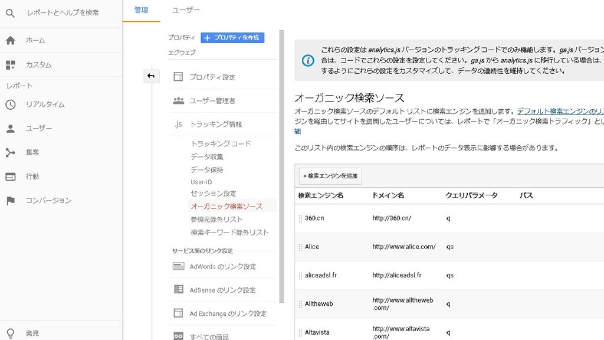Select the リアルタイム clock icon
This screenshot has width=604, height=340.
(10, 104)
